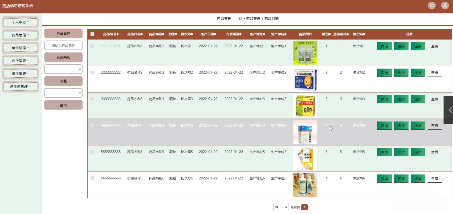
Task: Select the 生产地址2 cell
Action: tap(257, 72)
